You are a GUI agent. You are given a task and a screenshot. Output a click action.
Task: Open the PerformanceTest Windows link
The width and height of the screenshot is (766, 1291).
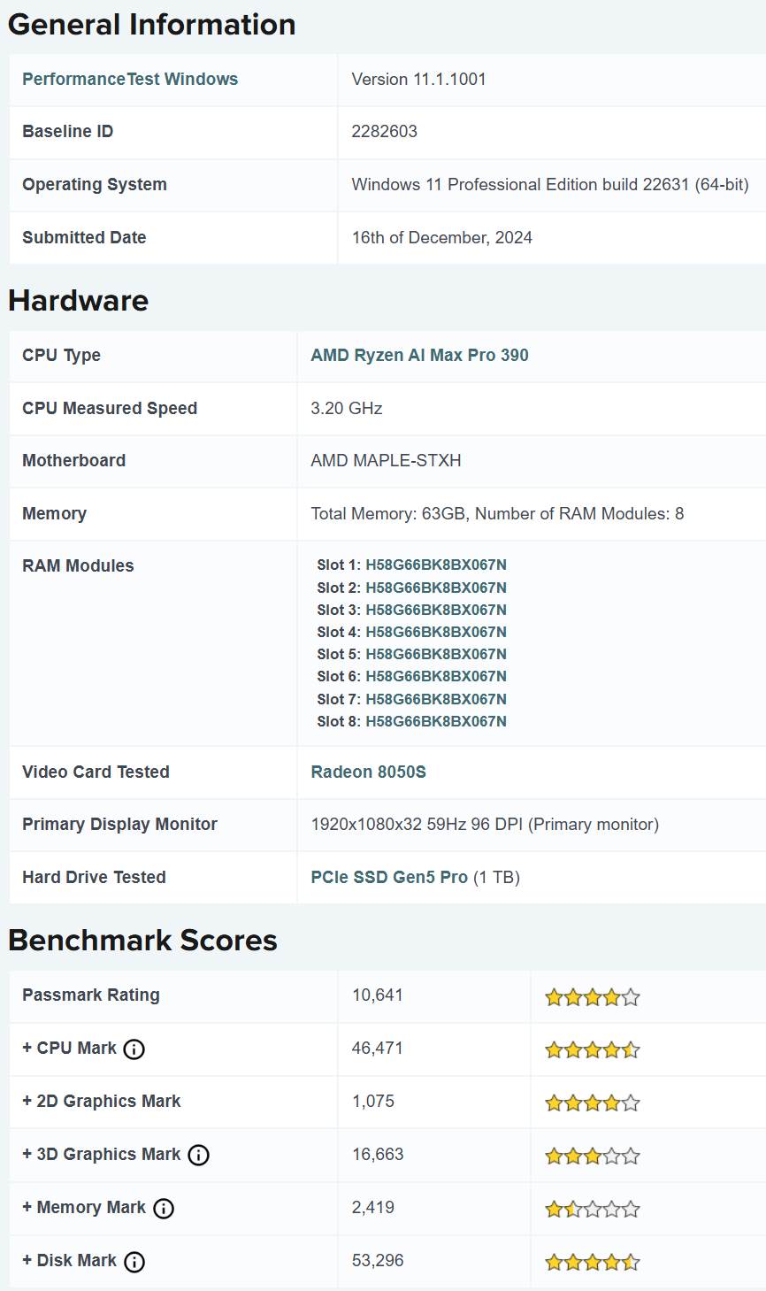coord(130,79)
